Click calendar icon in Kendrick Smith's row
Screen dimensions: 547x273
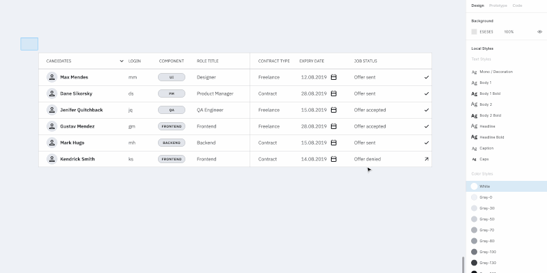(334, 159)
